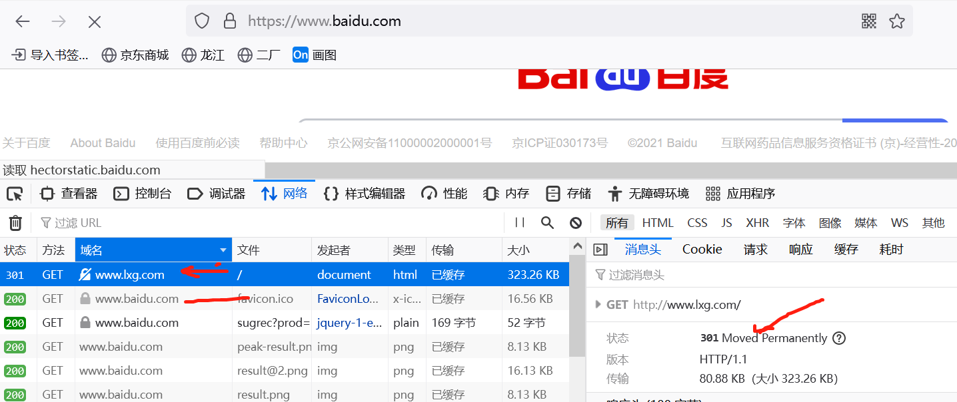Switch to the 控制台 console tab

[142, 194]
